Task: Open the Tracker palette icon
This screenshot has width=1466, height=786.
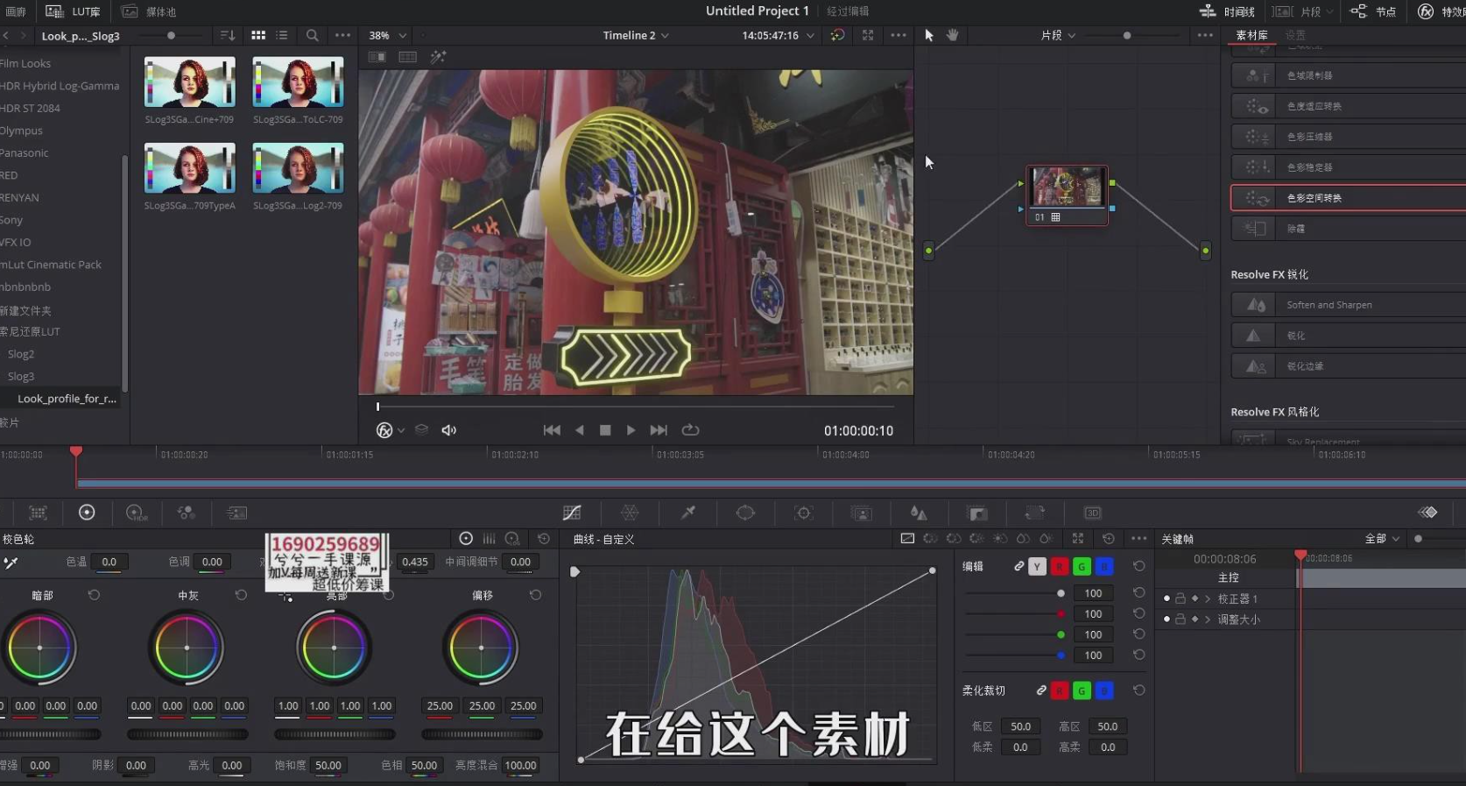Action: point(803,513)
